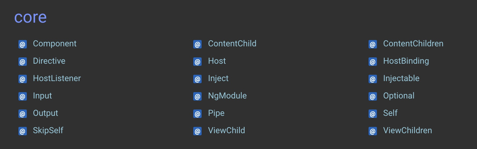Select the Inject decorator link
The width and height of the screenshot is (477, 149).
(218, 78)
